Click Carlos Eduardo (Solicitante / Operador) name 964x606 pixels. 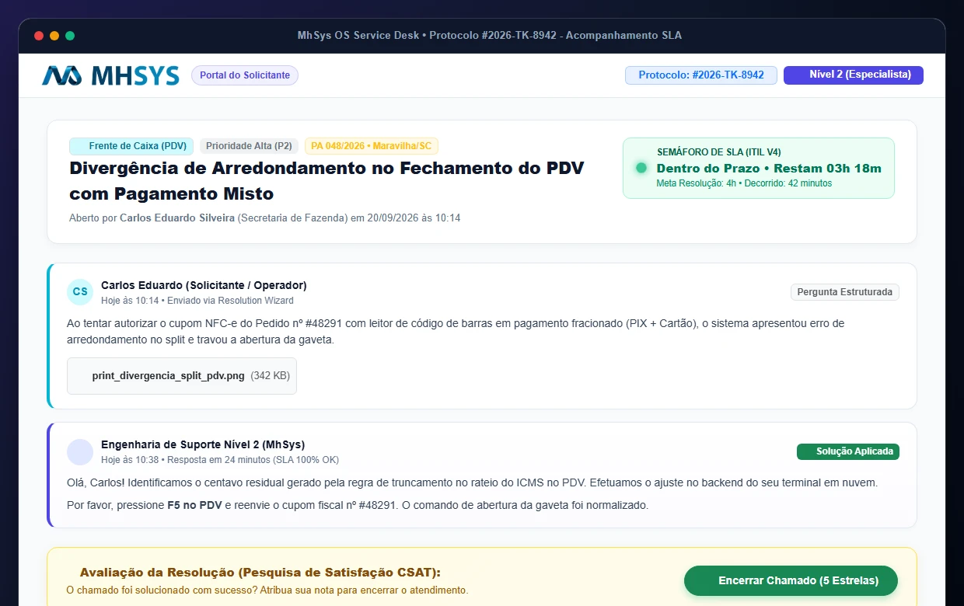[x=204, y=285]
